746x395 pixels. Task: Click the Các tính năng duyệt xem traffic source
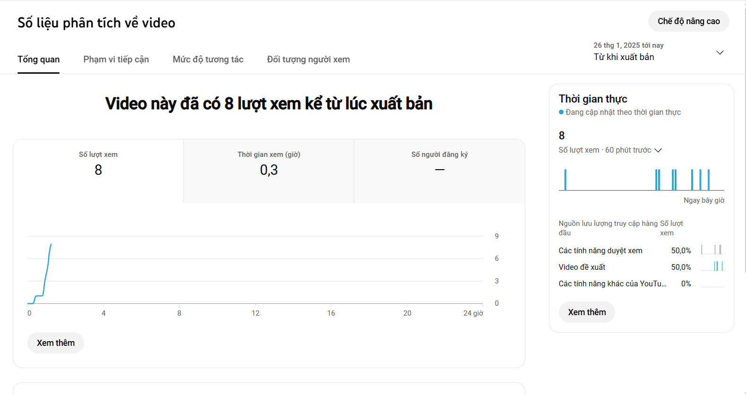(600, 251)
